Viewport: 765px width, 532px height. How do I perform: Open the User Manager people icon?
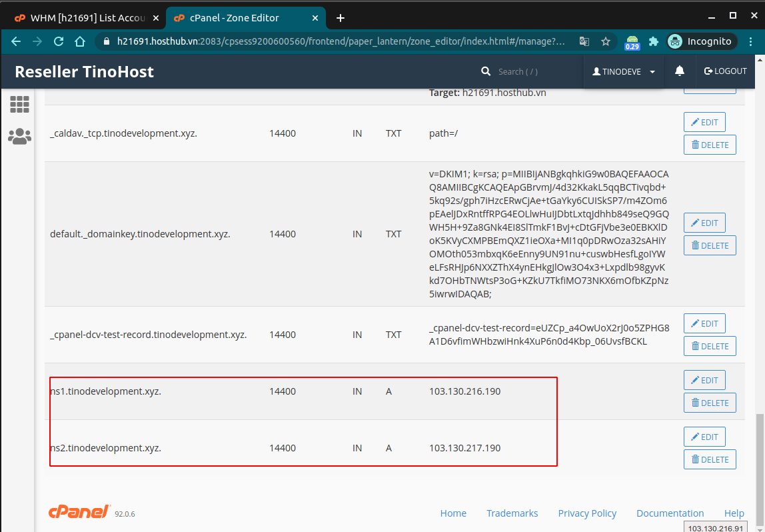[19, 137]
